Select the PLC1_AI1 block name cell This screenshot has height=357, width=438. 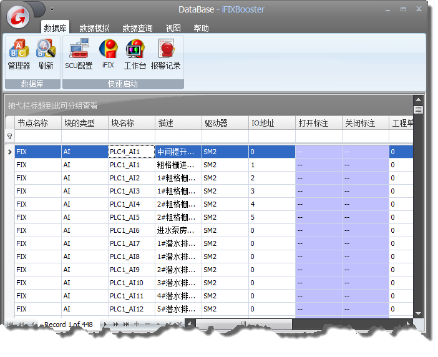click(x=132, y=165)
